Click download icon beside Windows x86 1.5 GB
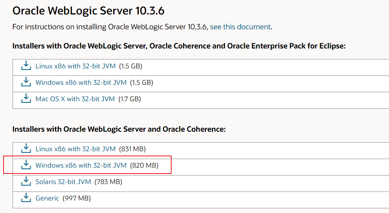The height and width of the screenshot is (213, 389). 26,82
